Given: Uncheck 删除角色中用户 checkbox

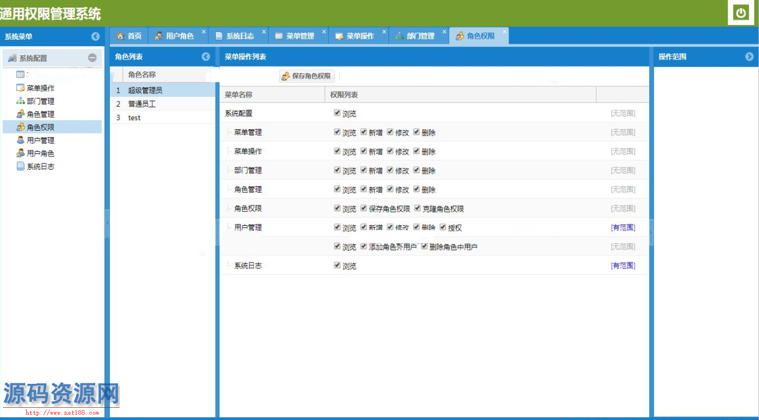Looking at the screenshot, I should pyautogui.click(x=424, y=246).
